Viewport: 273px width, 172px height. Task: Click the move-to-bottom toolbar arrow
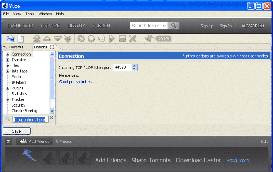(68, 39)
